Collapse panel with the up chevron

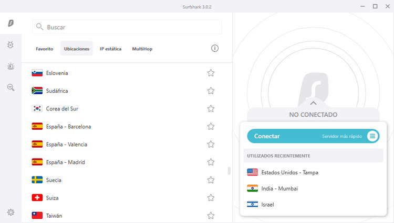(x=313, y=103)
